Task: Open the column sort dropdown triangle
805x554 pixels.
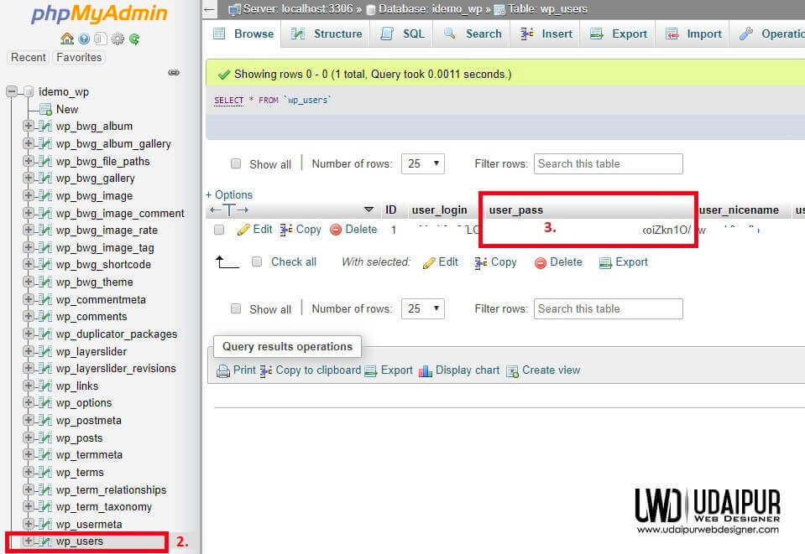Action: point(369,210)
